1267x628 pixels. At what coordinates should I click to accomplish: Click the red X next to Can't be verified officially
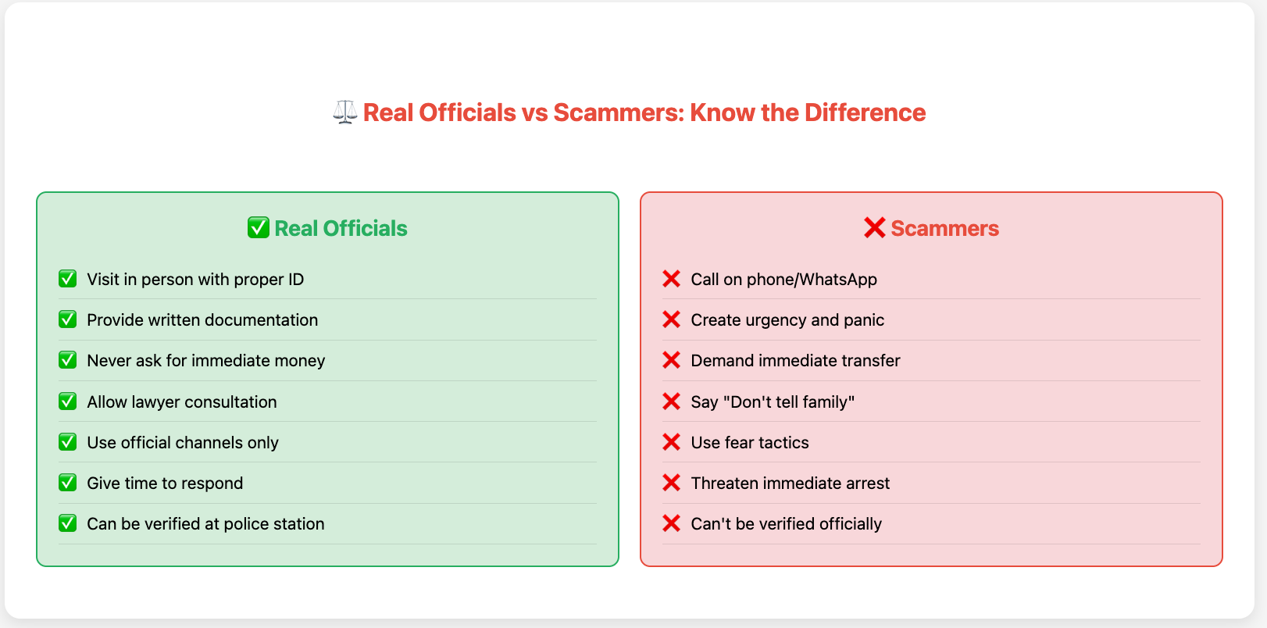click(671, 523)
